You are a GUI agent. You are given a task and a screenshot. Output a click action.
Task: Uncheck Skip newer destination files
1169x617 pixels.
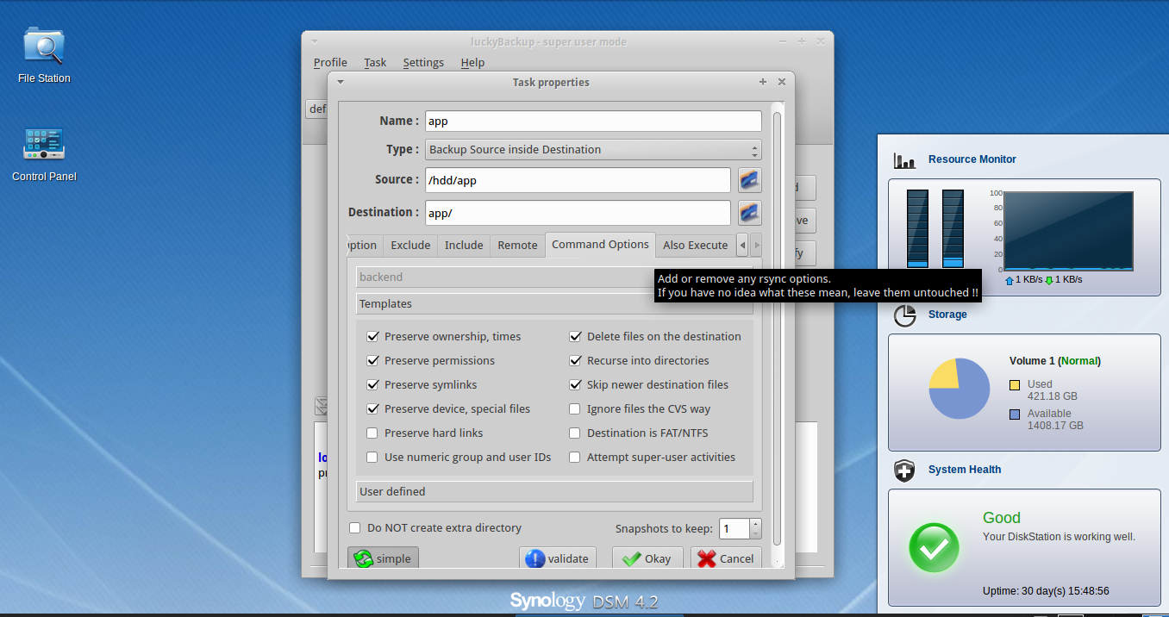[575, 384]
